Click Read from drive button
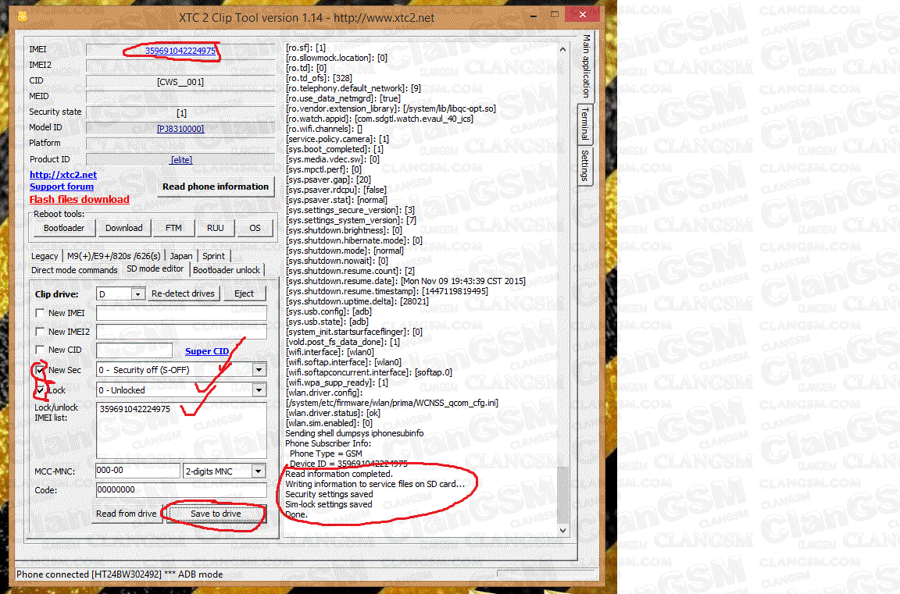Screen dimensions: 900x594 (127, 514)
